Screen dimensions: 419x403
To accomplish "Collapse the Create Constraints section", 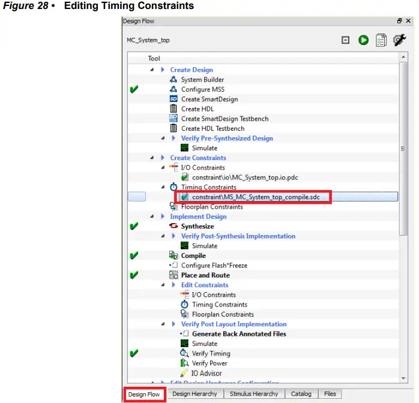I will 152,158.
